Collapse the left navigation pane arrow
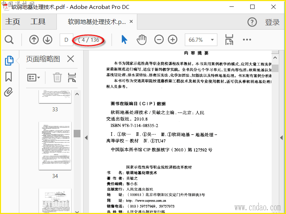 point(86,138)
